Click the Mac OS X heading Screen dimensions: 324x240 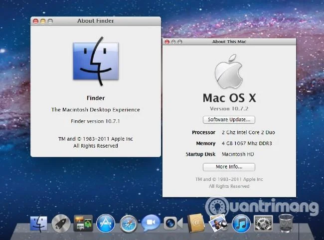click(229, 98)
